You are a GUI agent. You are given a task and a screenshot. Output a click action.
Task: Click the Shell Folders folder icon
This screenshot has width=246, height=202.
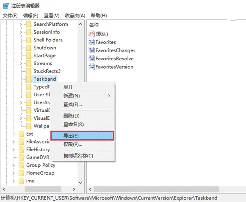pyautogui.click(x=28, y=40)
